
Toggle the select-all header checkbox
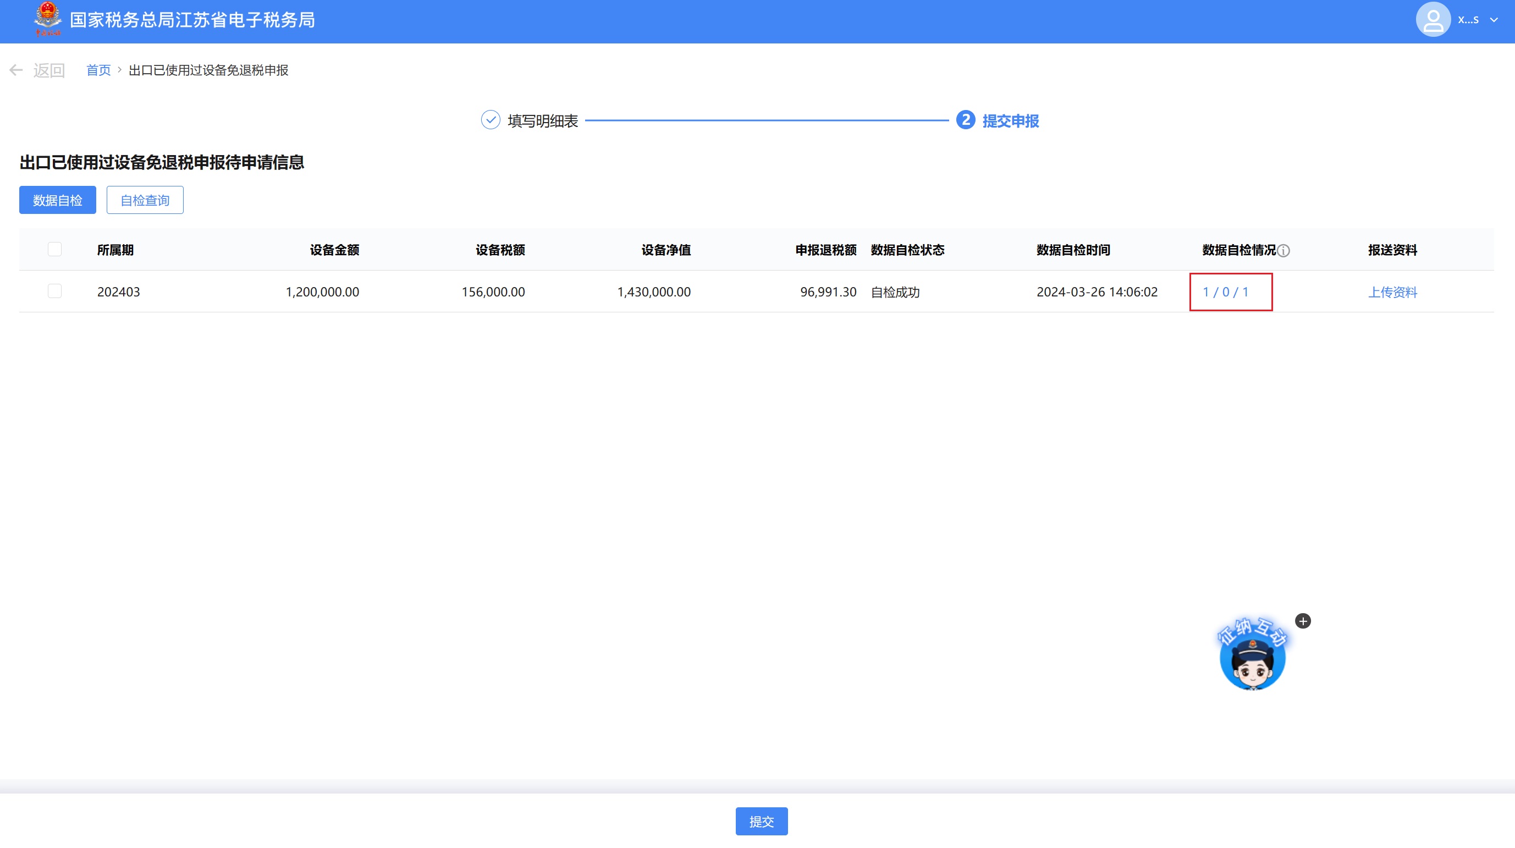point(54,249)
